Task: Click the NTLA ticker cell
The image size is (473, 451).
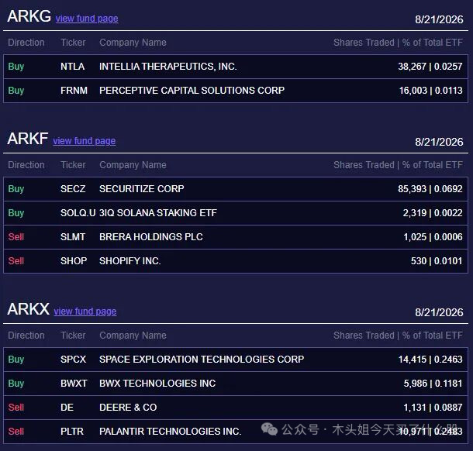Action: [x=72, y=67]
